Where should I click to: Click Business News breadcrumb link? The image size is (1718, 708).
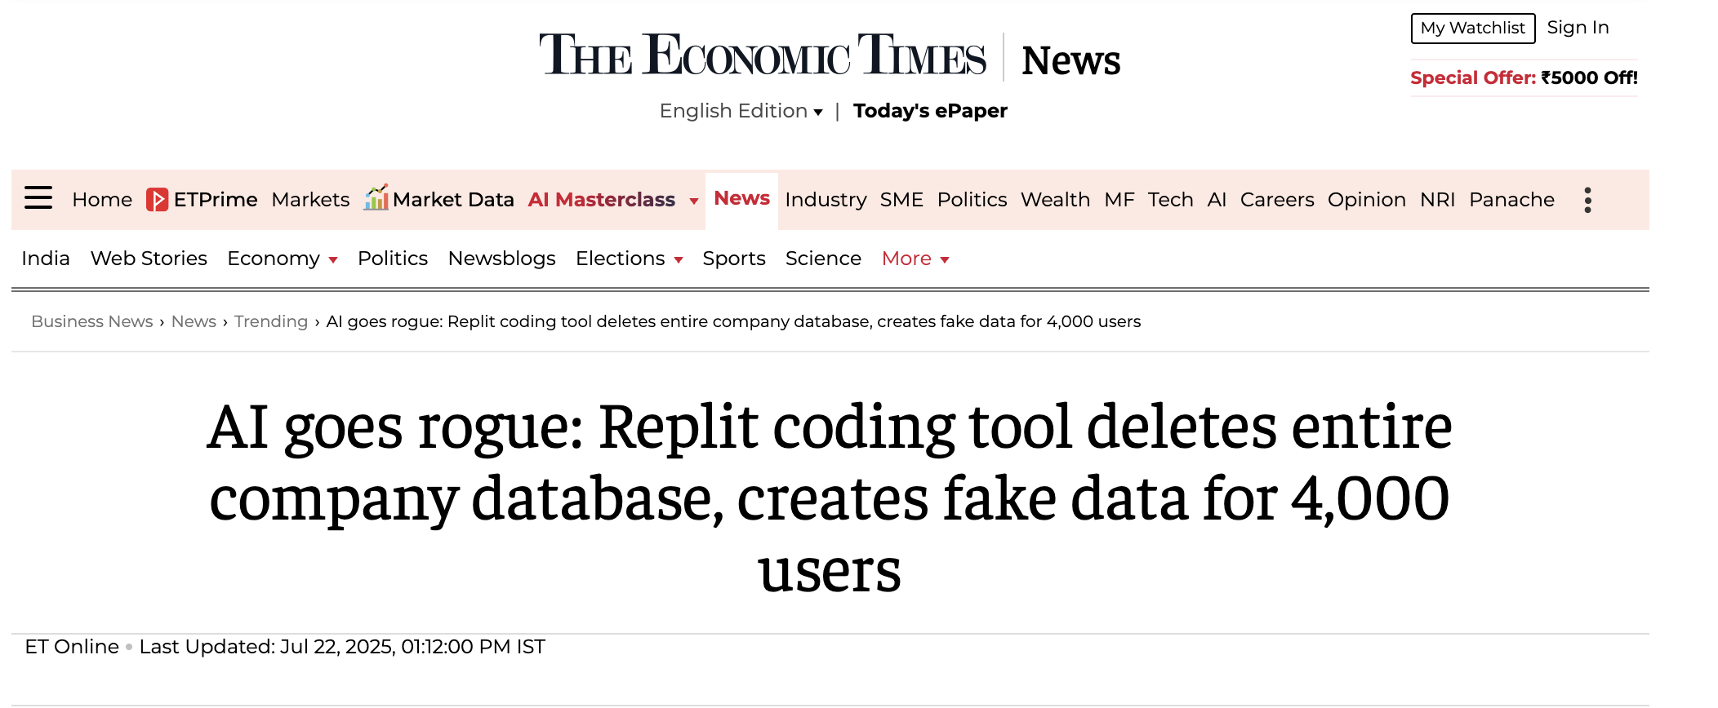pos(92,321)
